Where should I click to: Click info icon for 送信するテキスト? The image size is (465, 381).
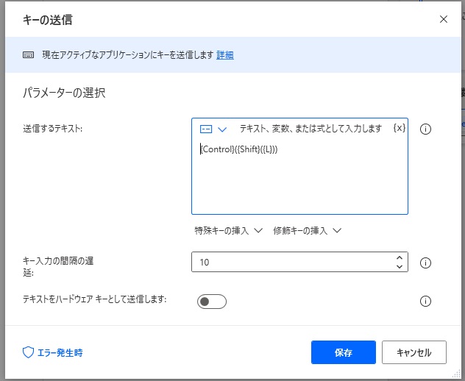[425, 129]
